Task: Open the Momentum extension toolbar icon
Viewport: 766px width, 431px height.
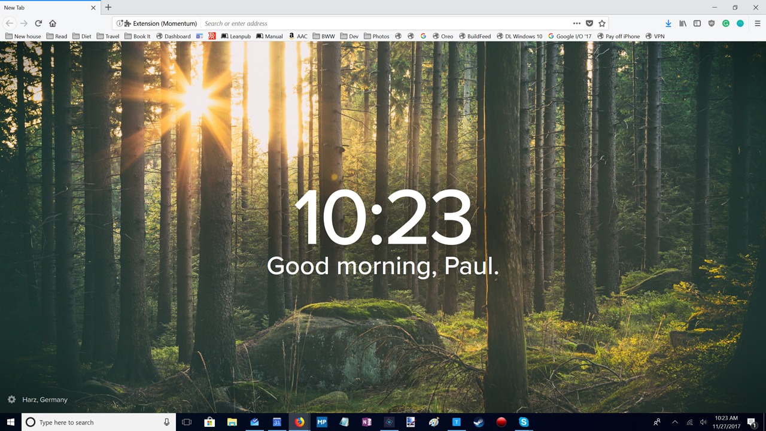Action: click(x=740, y=23)
